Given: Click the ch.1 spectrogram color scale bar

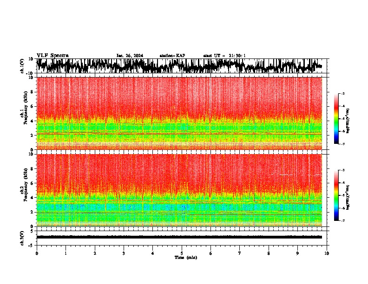Looking at the screenshot, I should (x=336, y=118).
